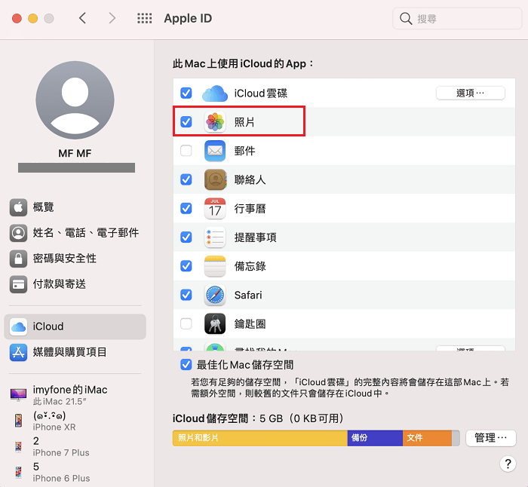Open 姓名、電話、電子郵件 section
This screenshot has width=528, height=487.
(x=75, y=233)
